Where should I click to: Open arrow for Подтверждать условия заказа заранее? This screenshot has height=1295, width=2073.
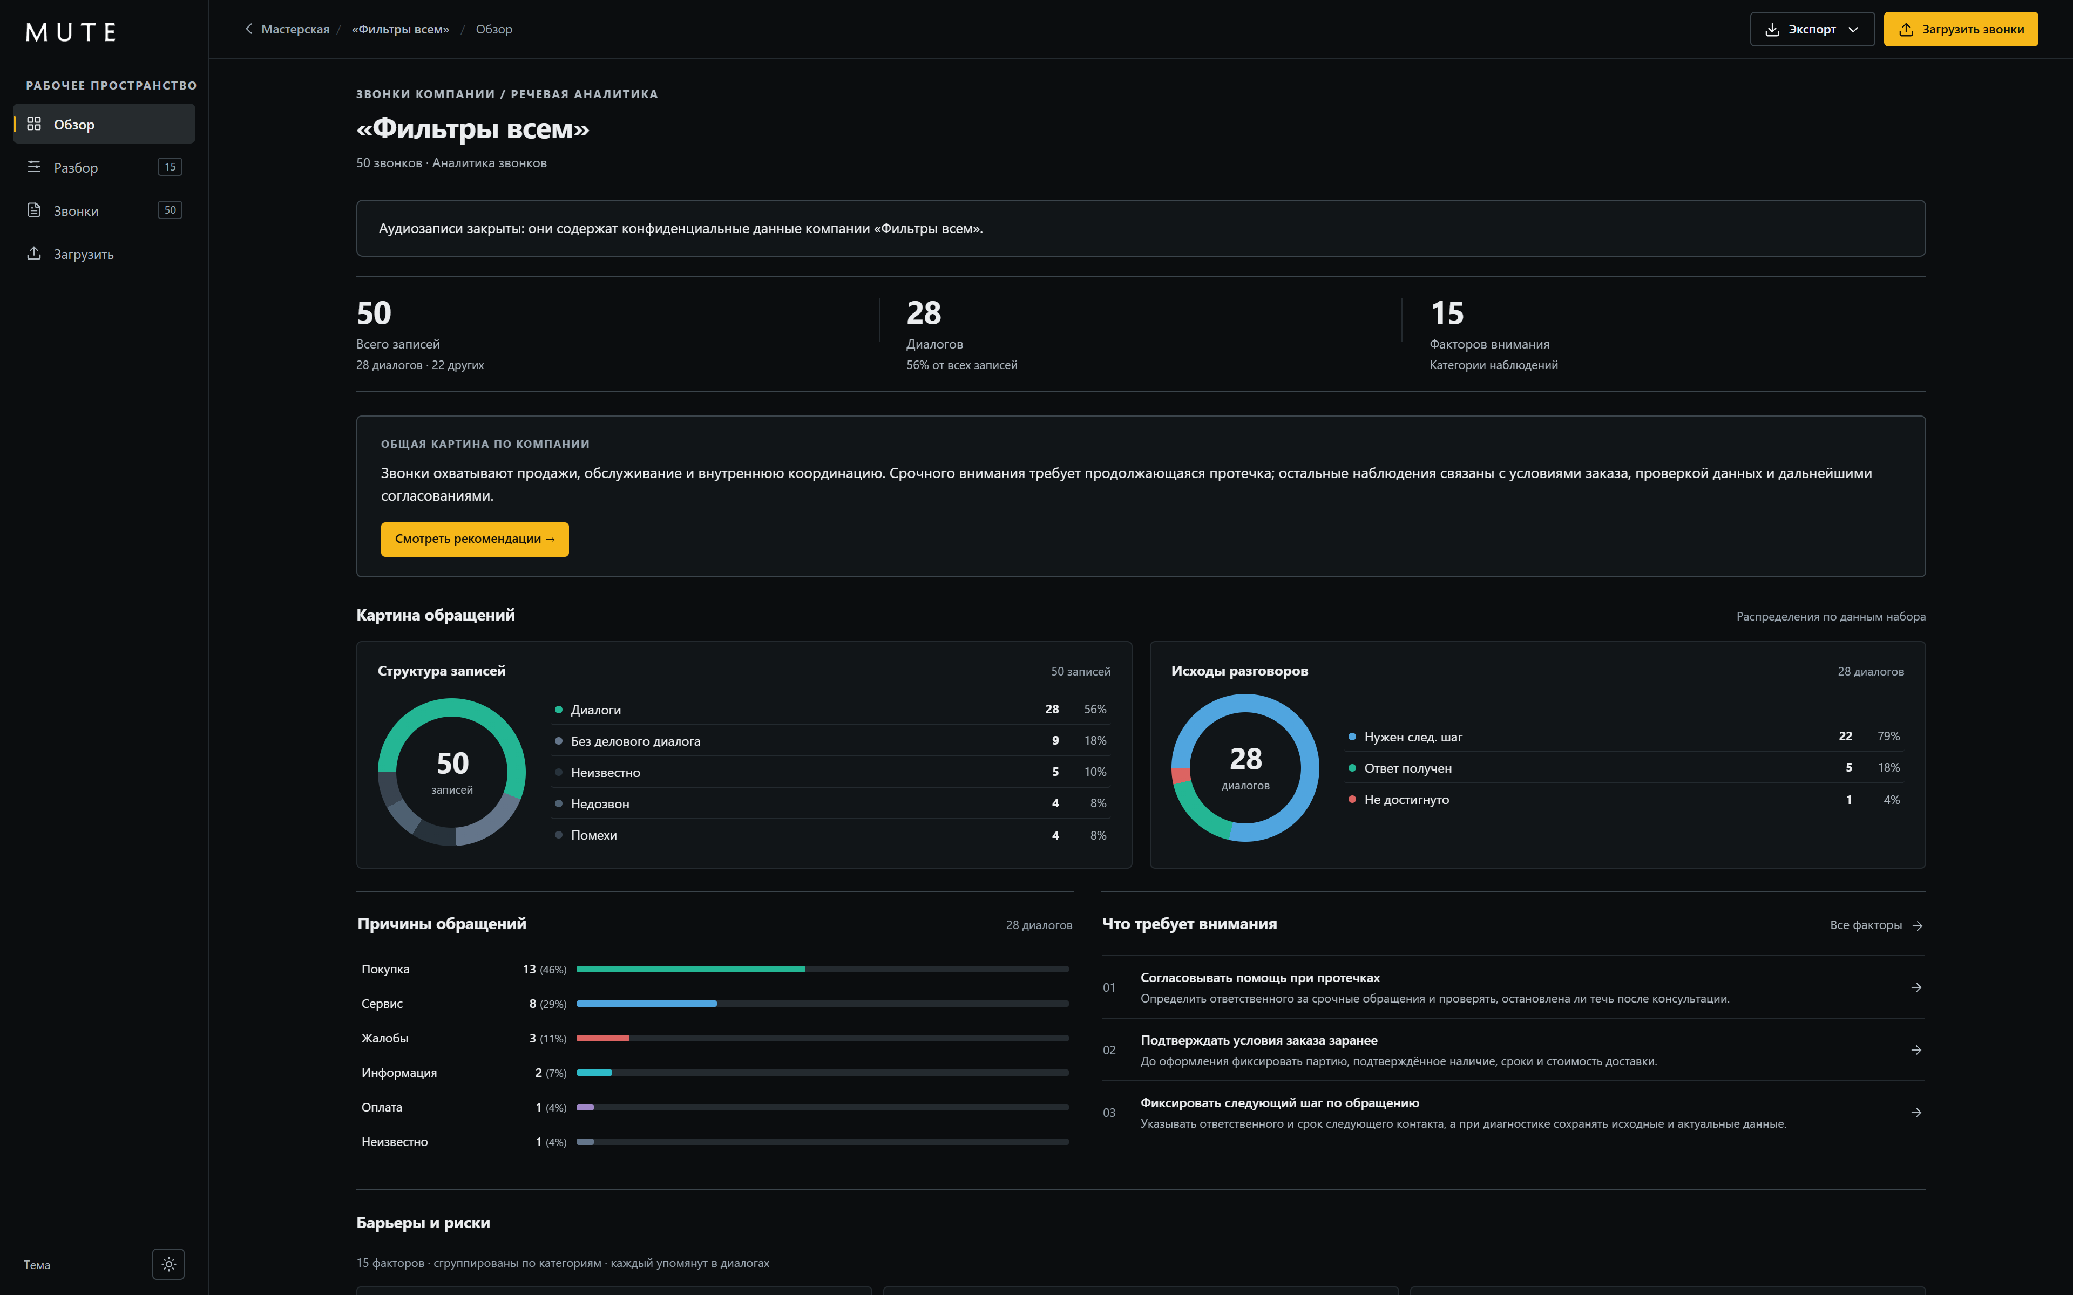[1916, 1050]
